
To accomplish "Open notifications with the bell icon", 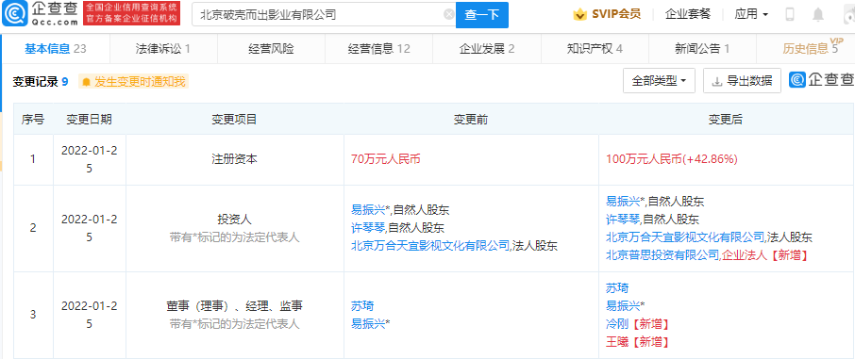I will 818,15.
